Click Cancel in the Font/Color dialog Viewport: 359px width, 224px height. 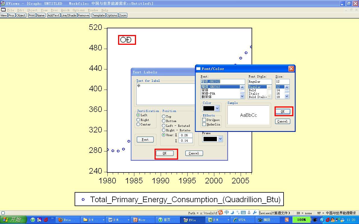tap(282, 121)
